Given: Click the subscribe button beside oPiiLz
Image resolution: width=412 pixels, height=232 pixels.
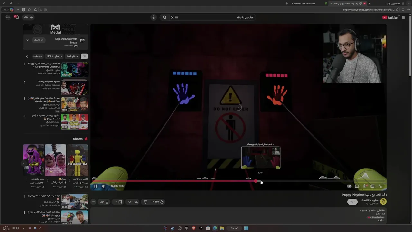Looking at the screenshot, I should coord(352,202).
